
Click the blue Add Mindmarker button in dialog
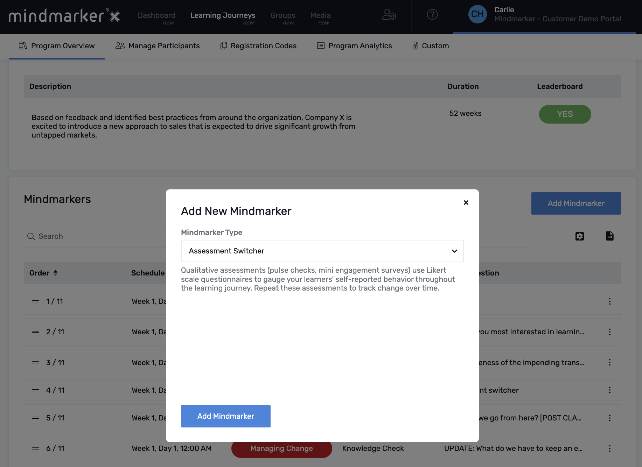(226, 416)
